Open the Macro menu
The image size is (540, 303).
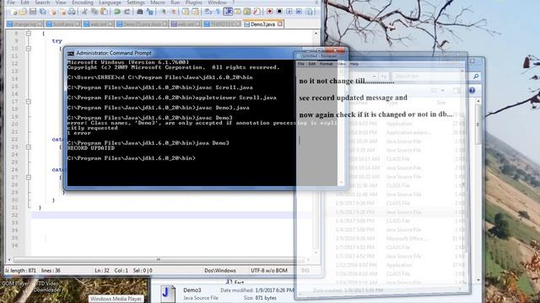(x=158, y=3)
